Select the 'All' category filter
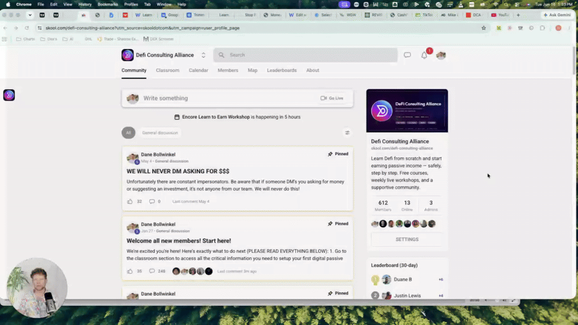 (x=128, y=133)
